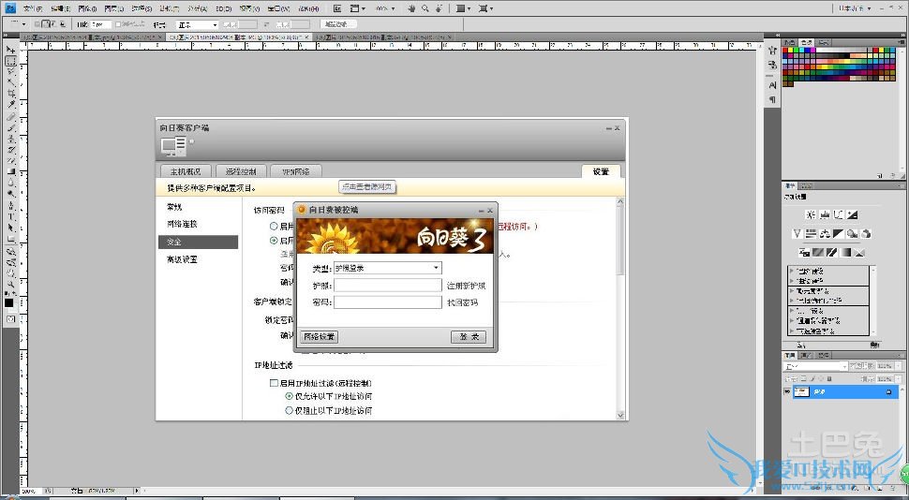Click the Refine Edge button
Viewport: 909px width, 500px height.
click(x=338, y=24)
